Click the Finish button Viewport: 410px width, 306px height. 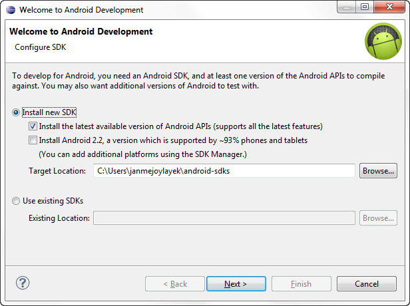[302, 284]
